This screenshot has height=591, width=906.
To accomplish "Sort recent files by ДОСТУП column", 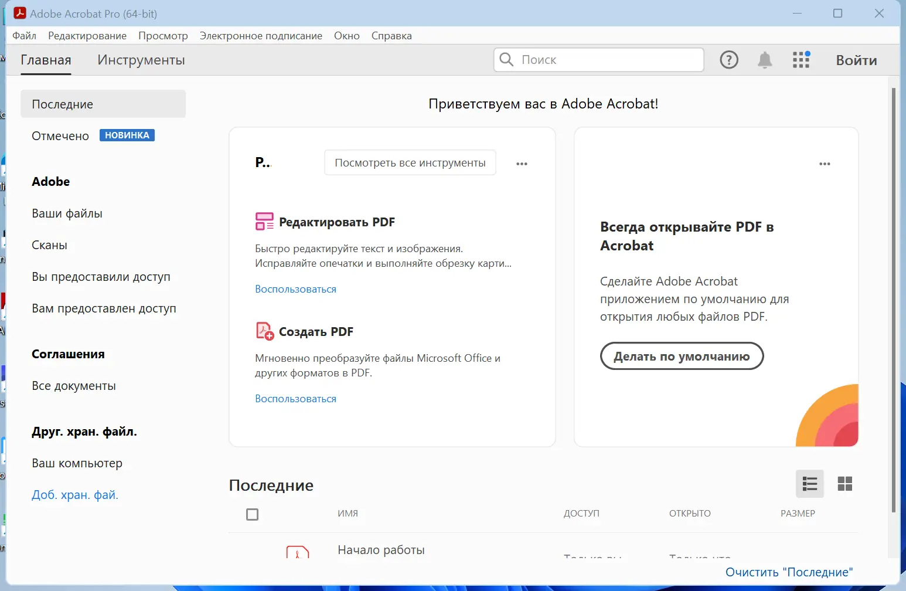I will [x=581, y=514].
